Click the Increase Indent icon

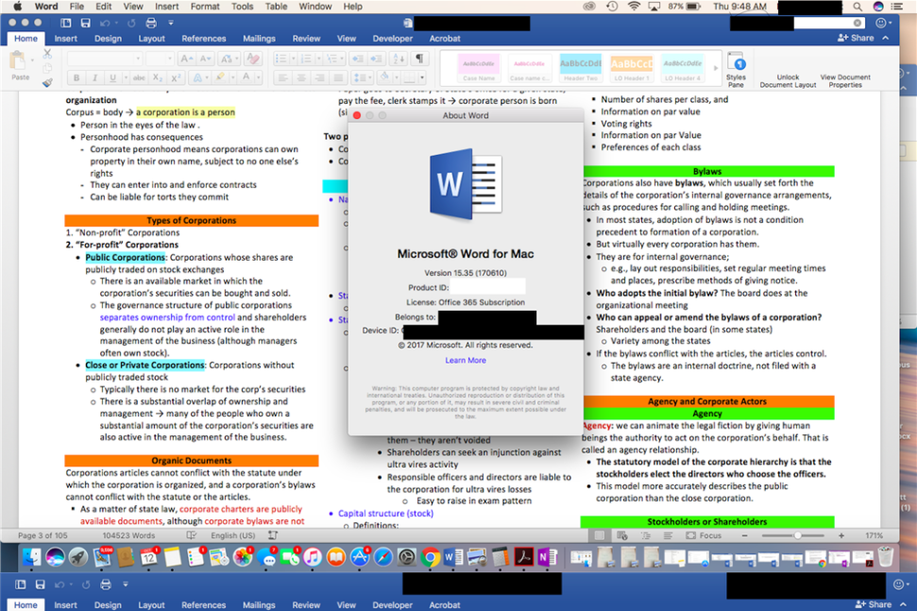click(x=376, y=59)
